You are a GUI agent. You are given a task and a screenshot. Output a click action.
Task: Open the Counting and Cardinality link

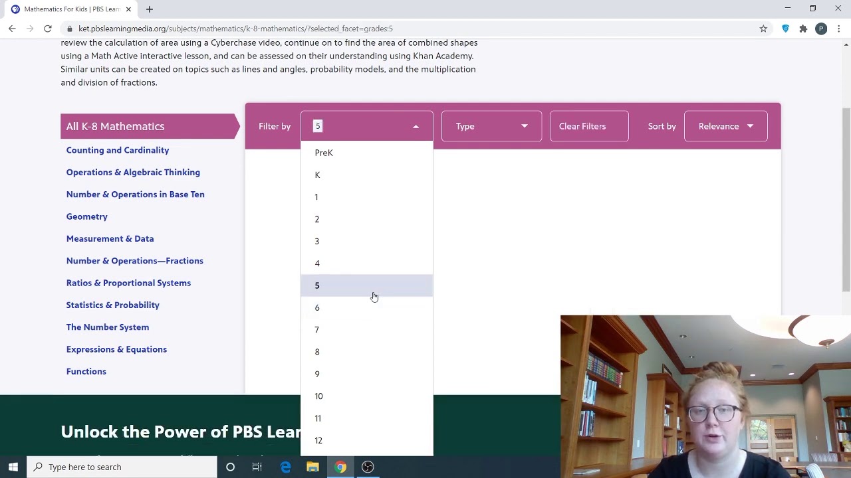118,150
